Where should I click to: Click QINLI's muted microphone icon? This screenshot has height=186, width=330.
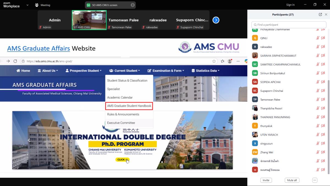pos(318,38)
